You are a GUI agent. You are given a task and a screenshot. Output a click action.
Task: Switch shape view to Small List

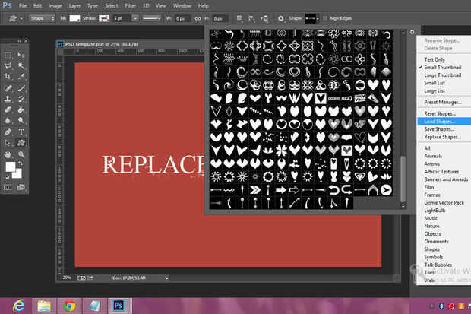(435, 84)
